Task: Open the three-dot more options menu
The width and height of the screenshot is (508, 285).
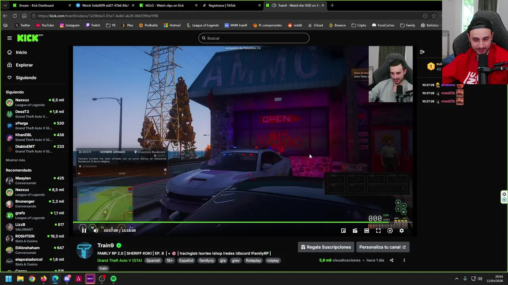Action: tap(404, 260)
